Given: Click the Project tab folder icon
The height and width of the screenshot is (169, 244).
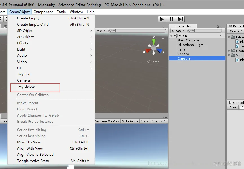Looking at the screenshot, I should click(x=230, y=26).
